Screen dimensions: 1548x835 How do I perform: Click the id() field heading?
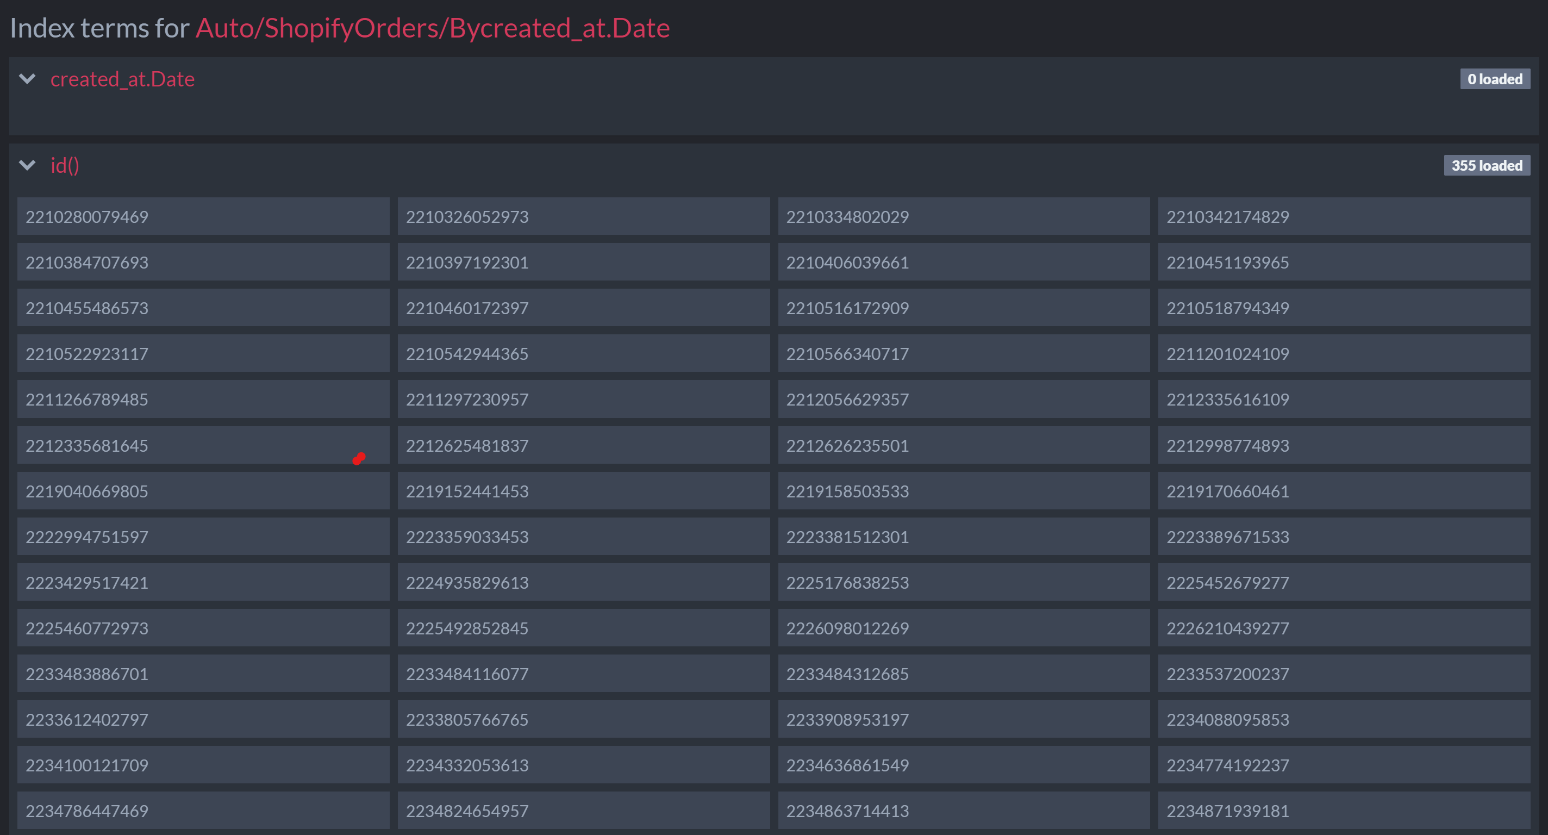(x=65, y=165)
